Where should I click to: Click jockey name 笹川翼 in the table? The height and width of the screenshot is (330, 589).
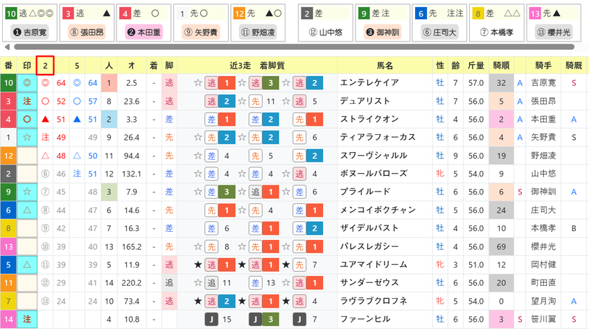coord(543,320)
